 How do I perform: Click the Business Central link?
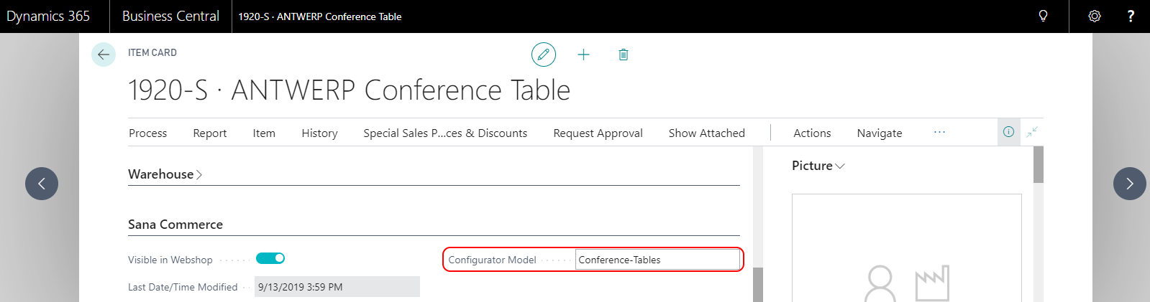(x=170, y=16)
